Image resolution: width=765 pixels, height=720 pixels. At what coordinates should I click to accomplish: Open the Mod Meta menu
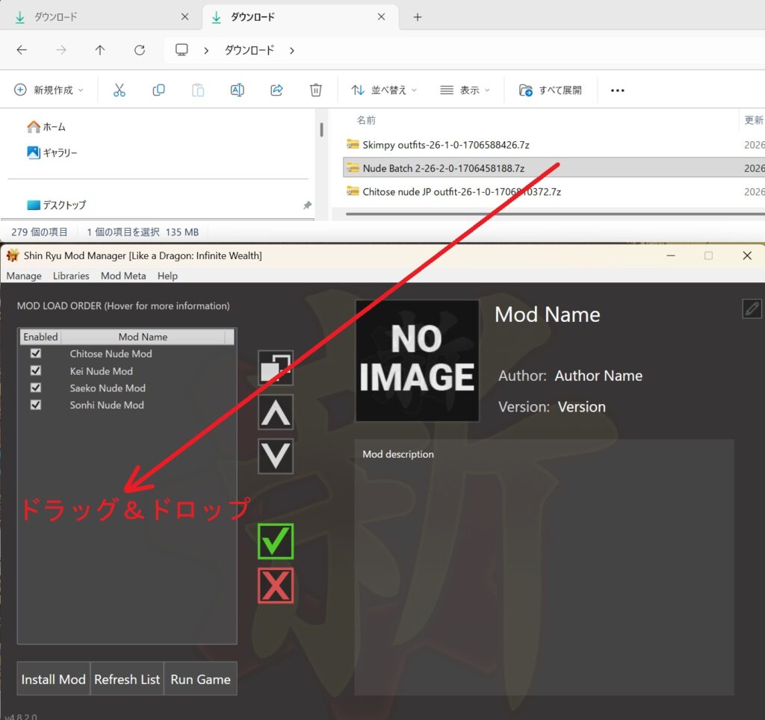(x=123, y=276)
